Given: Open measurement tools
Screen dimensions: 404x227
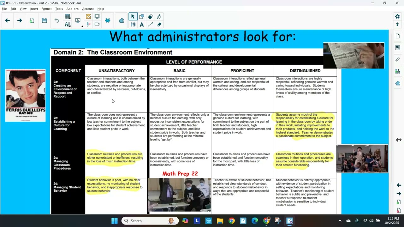Looking at the screenshot, I should click(68, 24).
